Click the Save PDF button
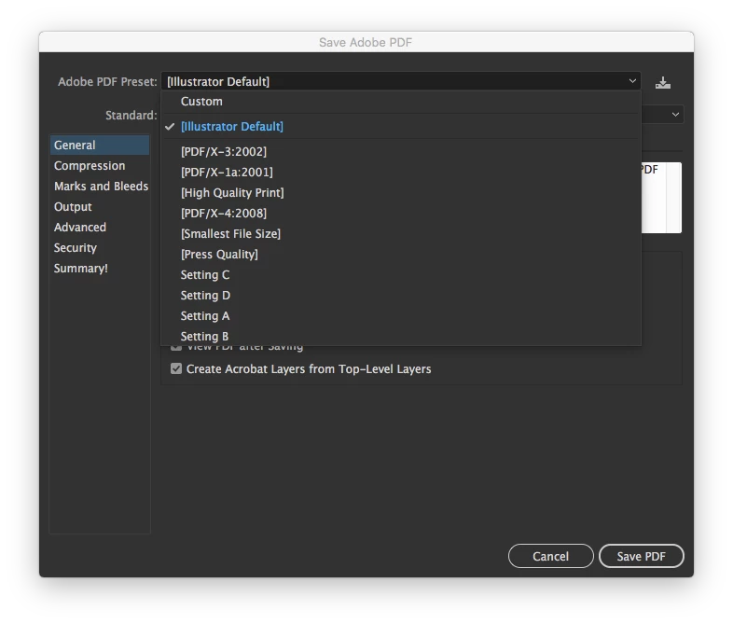 [641, 556]
